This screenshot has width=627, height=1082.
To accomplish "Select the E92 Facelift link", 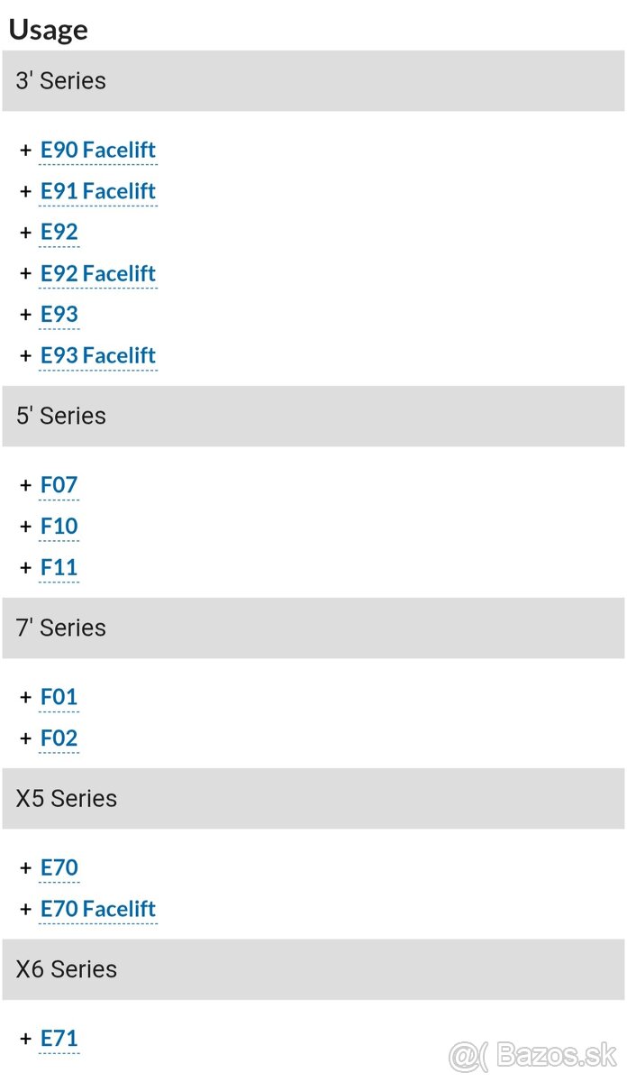I will pyautogui.click(x=98, y=273).
